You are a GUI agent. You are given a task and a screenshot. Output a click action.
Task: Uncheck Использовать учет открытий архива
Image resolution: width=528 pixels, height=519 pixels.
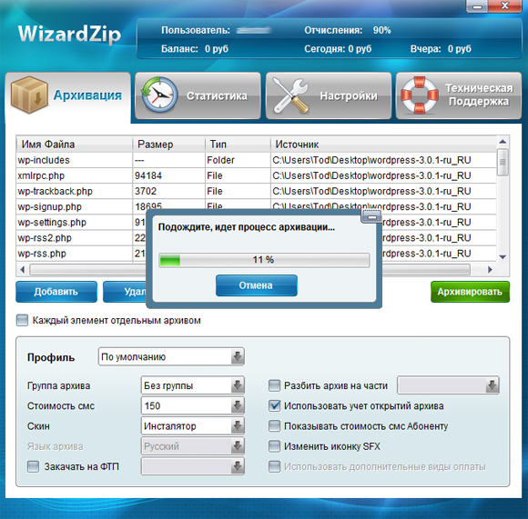(x=274, y=406)
